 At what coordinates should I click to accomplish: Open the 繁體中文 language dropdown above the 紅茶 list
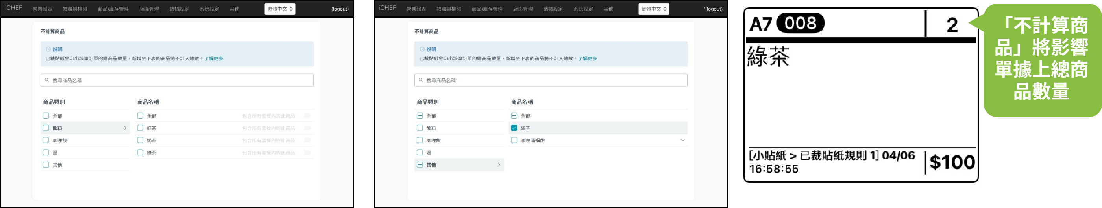(280, 9)
